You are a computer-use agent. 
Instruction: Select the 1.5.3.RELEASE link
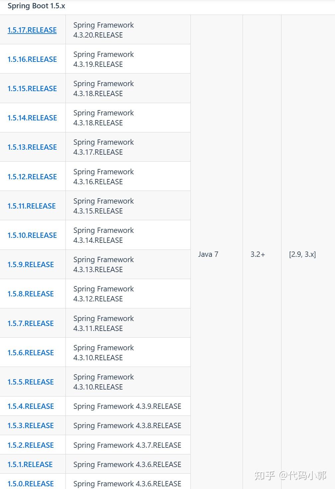coord(31,425)
